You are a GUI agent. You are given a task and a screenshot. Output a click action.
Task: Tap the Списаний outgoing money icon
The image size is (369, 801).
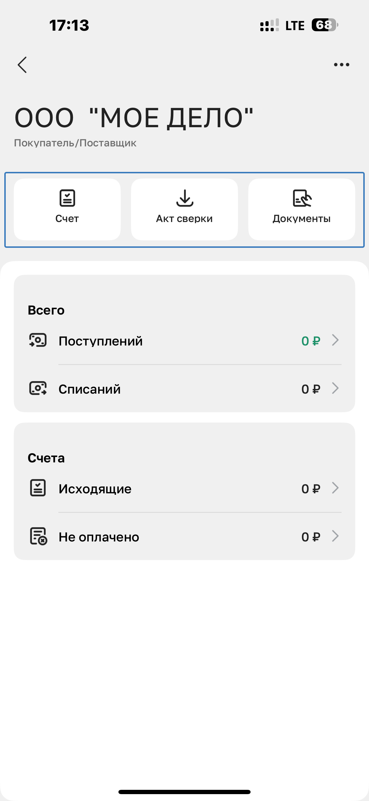pyautogui.click(x=38, y=388)
